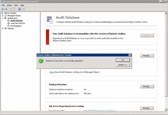Expand dialog details with Details >> button
The height and width of the screenshot is (115, 168).
(x=123, y=65)
